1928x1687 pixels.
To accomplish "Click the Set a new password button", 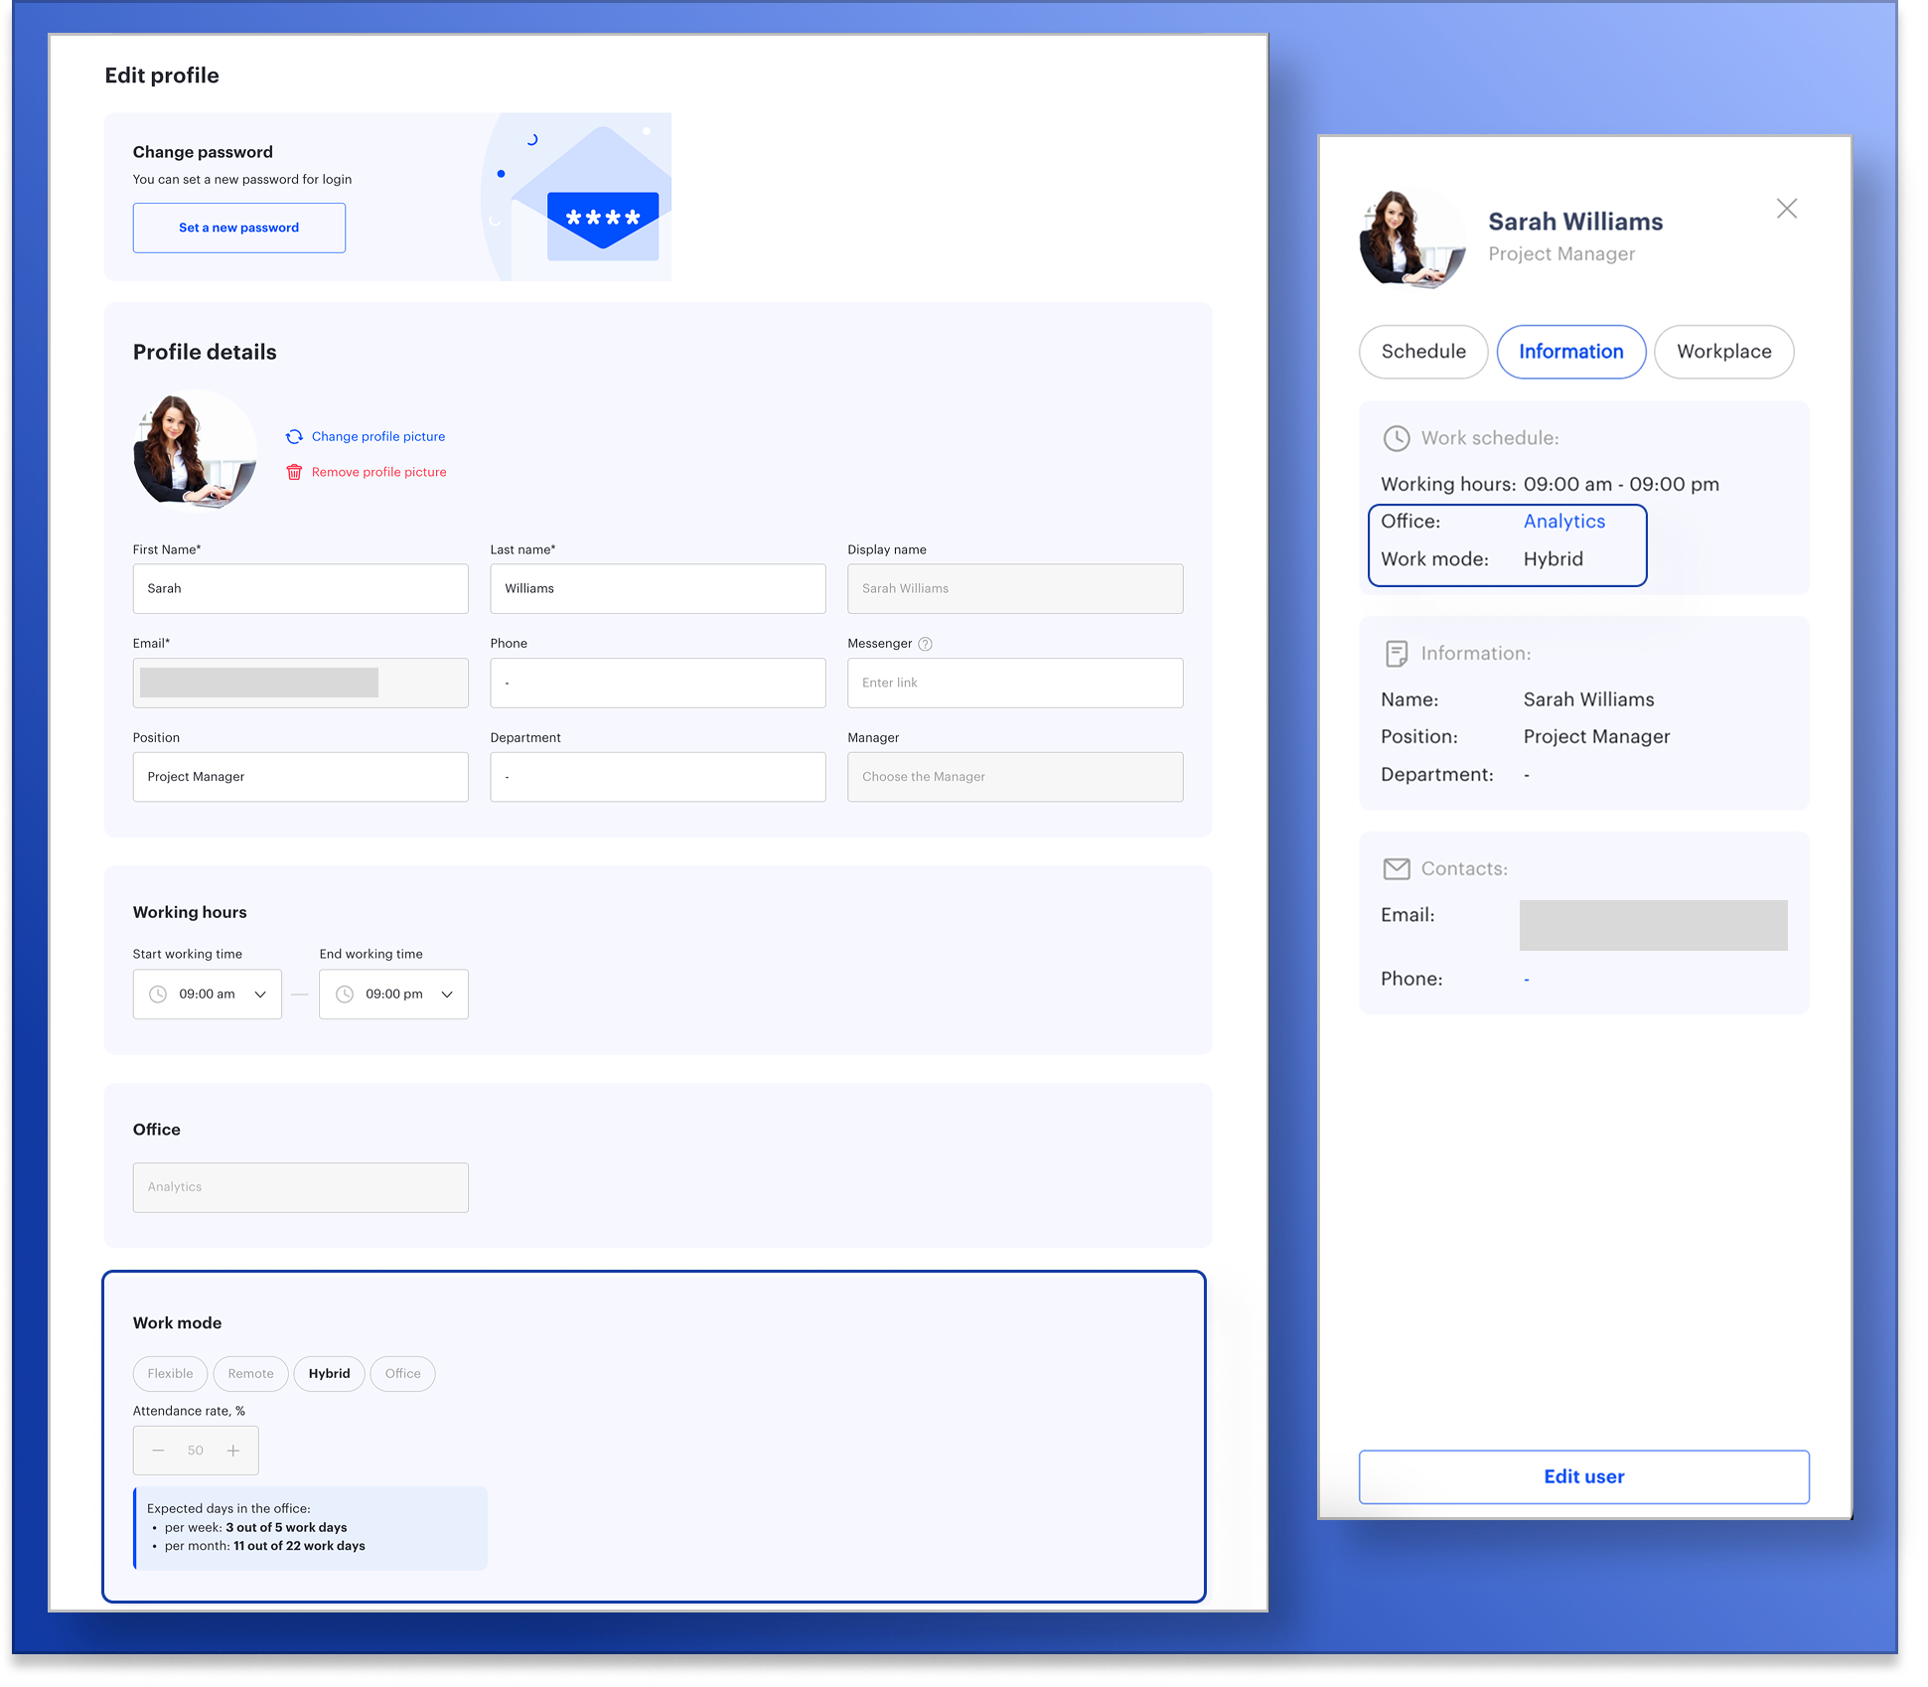I will [x=239, y=228].
